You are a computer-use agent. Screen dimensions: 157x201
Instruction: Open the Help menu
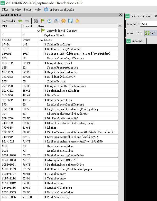[x=38, y=9]
